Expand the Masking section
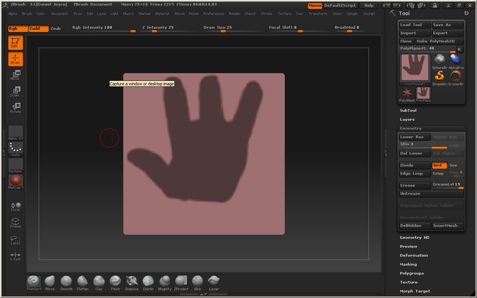This screenshot has width=477, height=298. click(x=408, y=264)
